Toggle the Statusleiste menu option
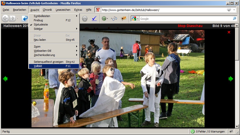 (41, 24)
